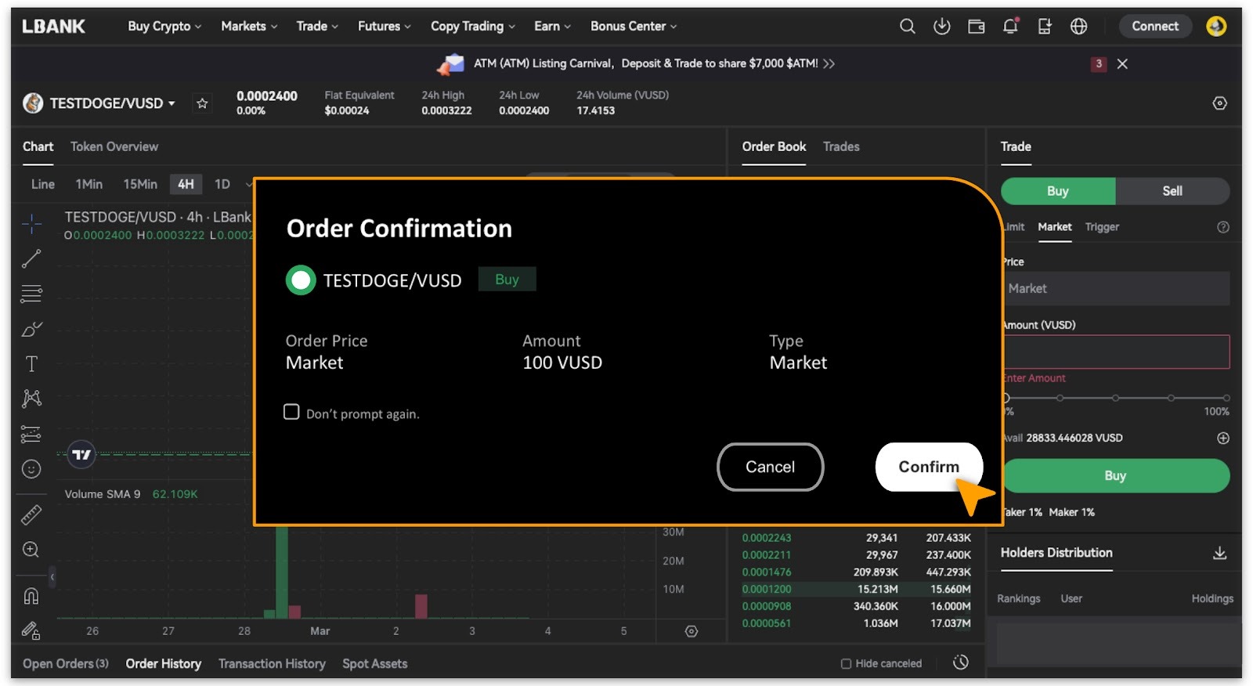Open the Buy Crypto dropdown menu
Screen dimensions: 1253x686
pyautogui.click(x=164, y=27)
